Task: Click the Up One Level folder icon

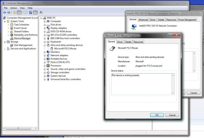Action: 15,12
